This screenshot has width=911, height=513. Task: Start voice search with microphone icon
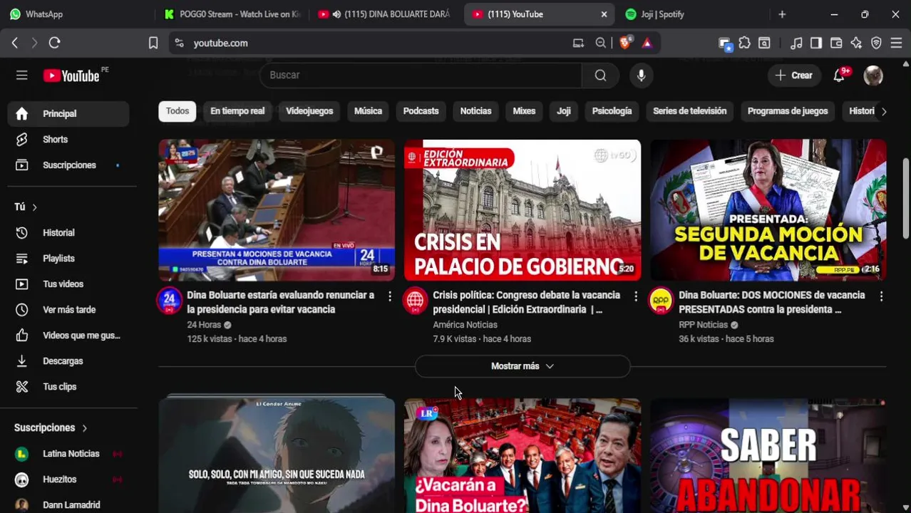pos(642,76)
